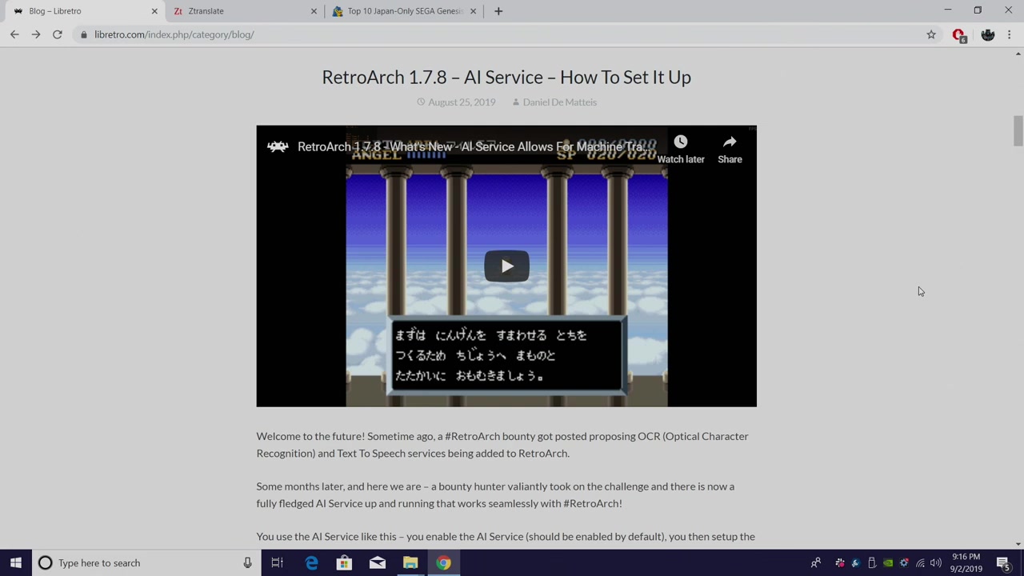Click scrollbar down arrow

click(x=1018, y=544)
